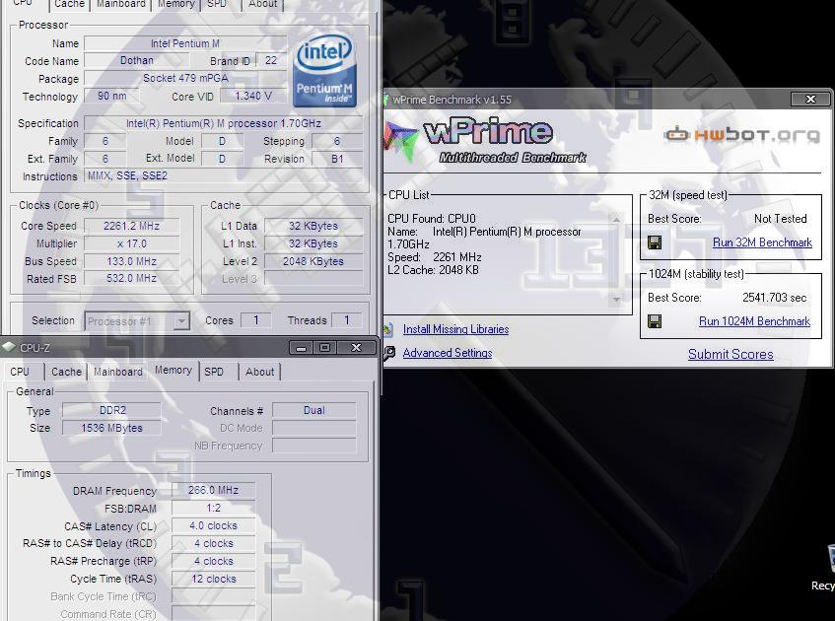Click the HWBOT.org logo
835x621 pixels.
(x=742, y=134)
